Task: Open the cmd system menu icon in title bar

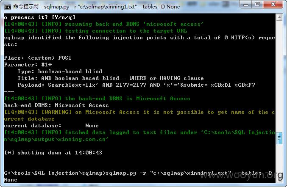Action: [8, 7]
